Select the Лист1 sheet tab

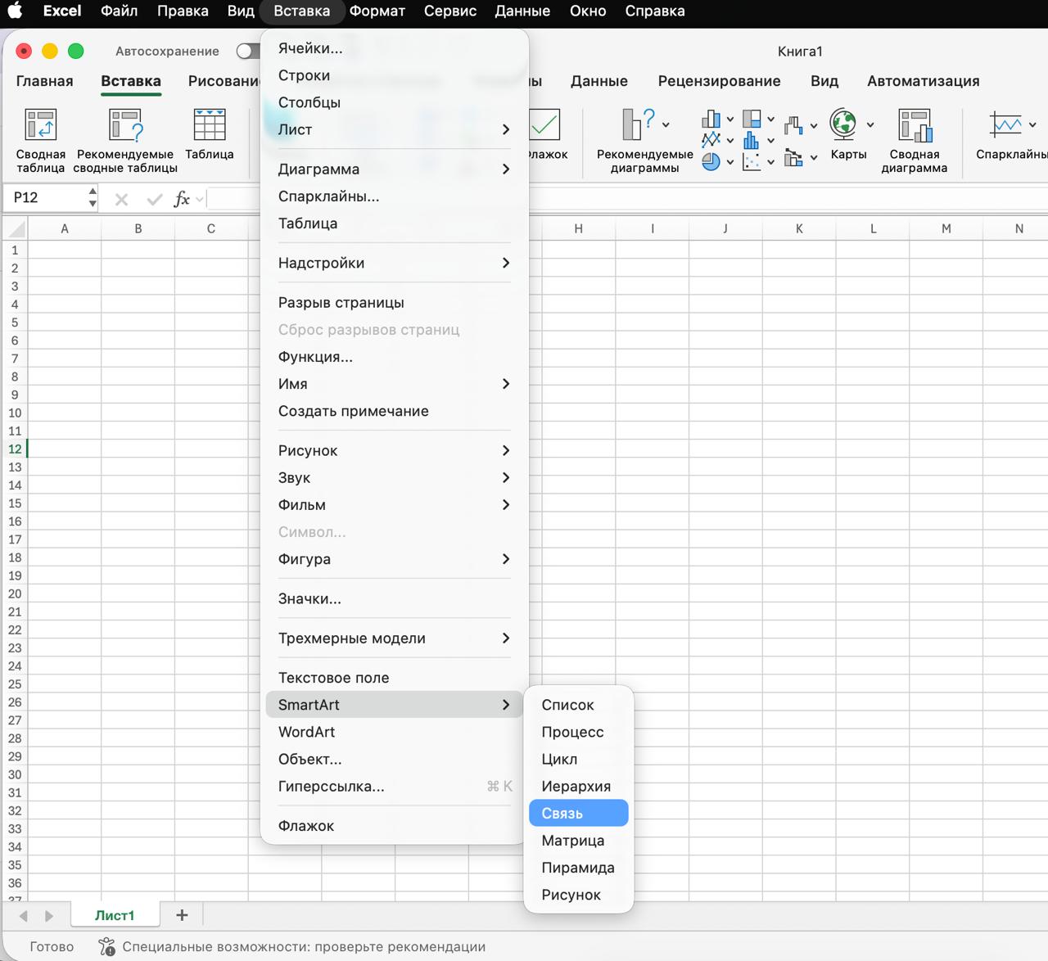(115, 915)
